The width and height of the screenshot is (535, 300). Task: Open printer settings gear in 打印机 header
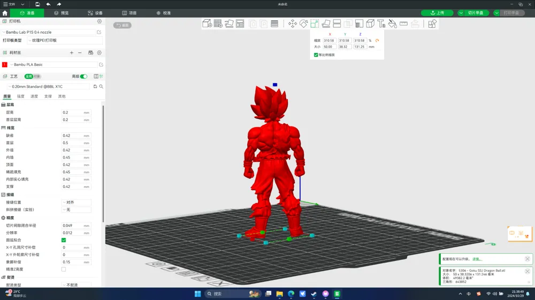pyautogui.click(x=100, y=21)
